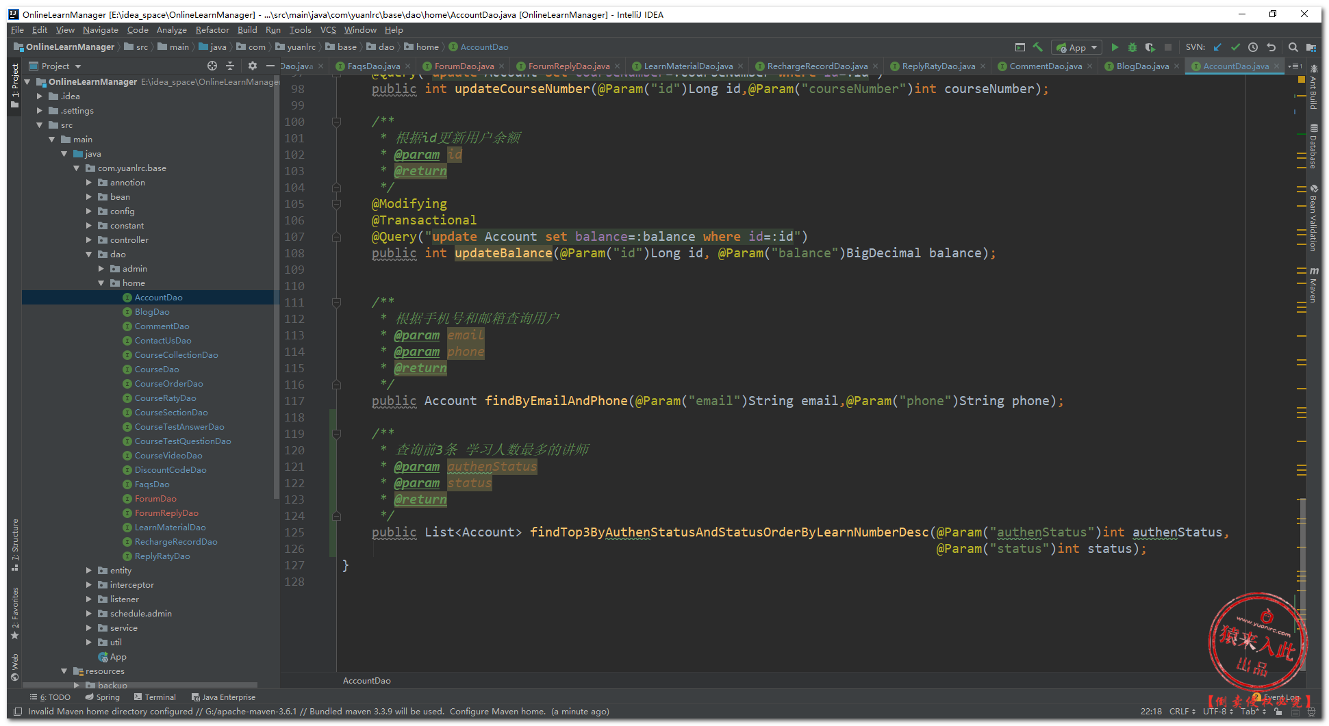The image size is (1329, 726).
Task: Collapse all in Project panel toolbar
Action: [230, 66]
